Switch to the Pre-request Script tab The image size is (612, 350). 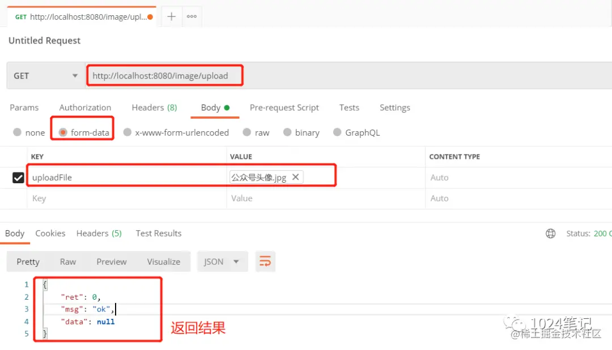284,107
